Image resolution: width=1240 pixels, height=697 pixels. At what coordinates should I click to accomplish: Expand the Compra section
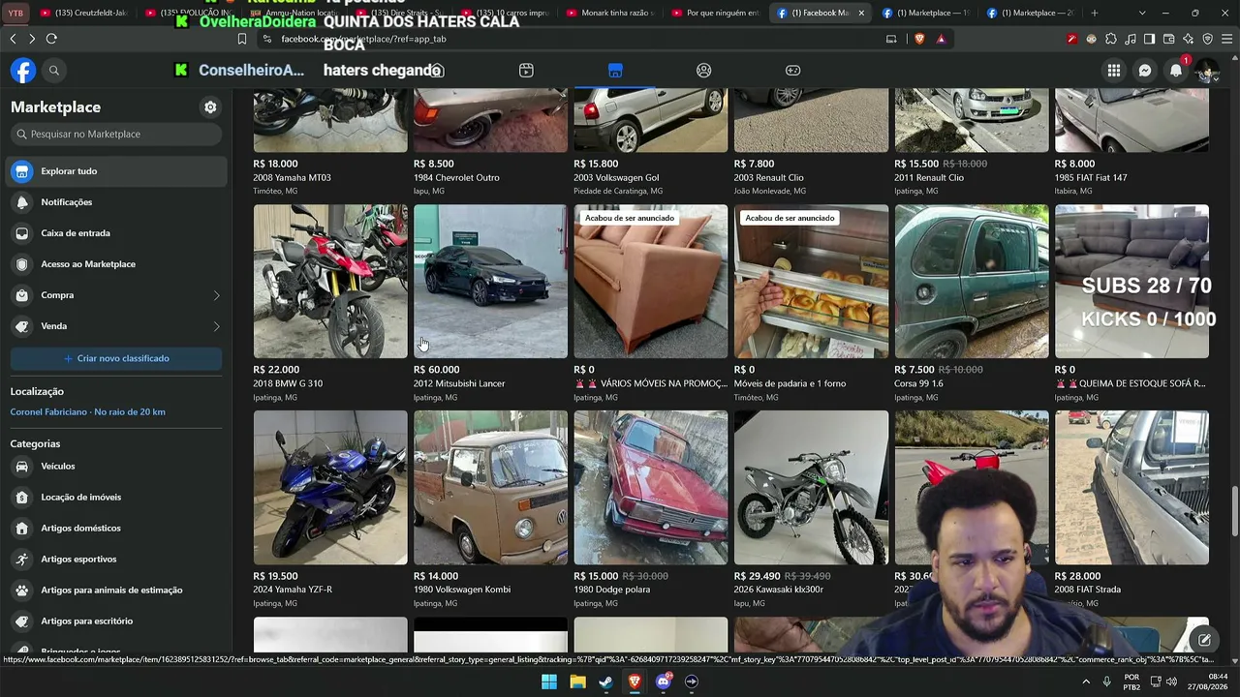coord(116,295)
